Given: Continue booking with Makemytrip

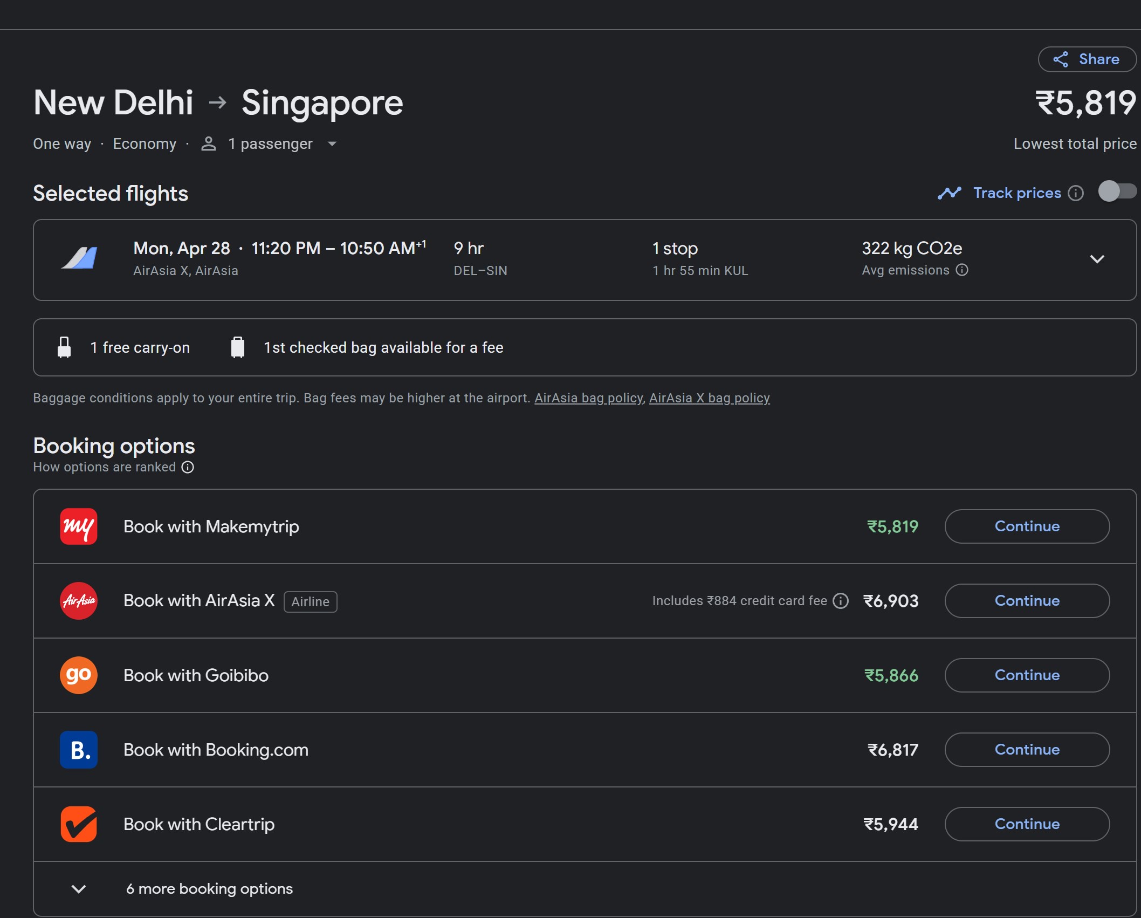Looking at the screenshot, I should 1027,526.
